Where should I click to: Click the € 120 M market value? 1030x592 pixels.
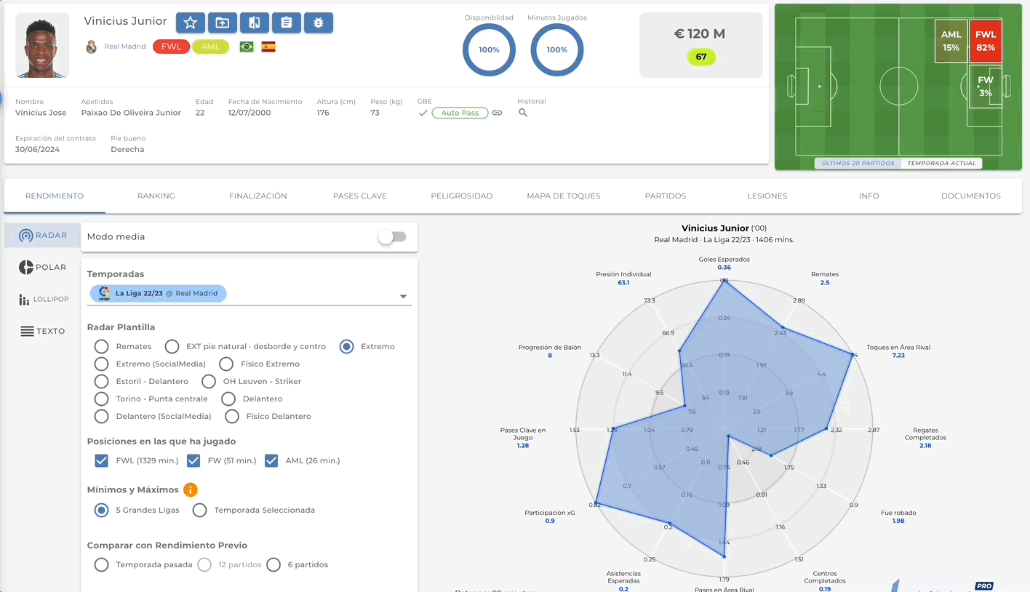(700, 33)
